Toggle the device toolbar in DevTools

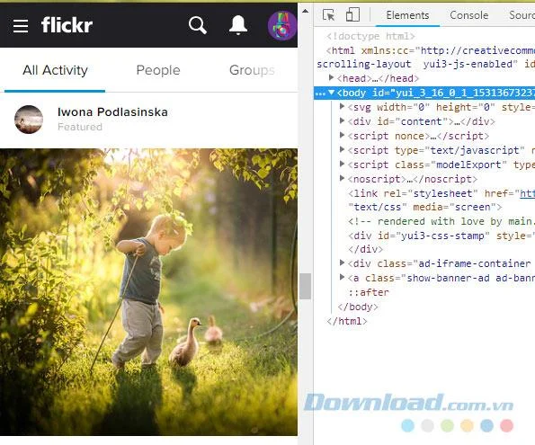352,15
